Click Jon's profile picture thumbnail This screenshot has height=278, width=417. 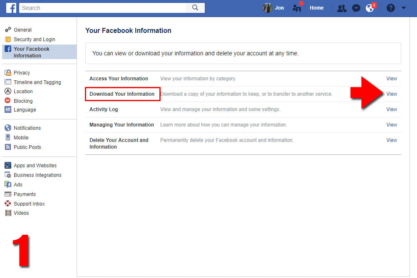[268, 8]
